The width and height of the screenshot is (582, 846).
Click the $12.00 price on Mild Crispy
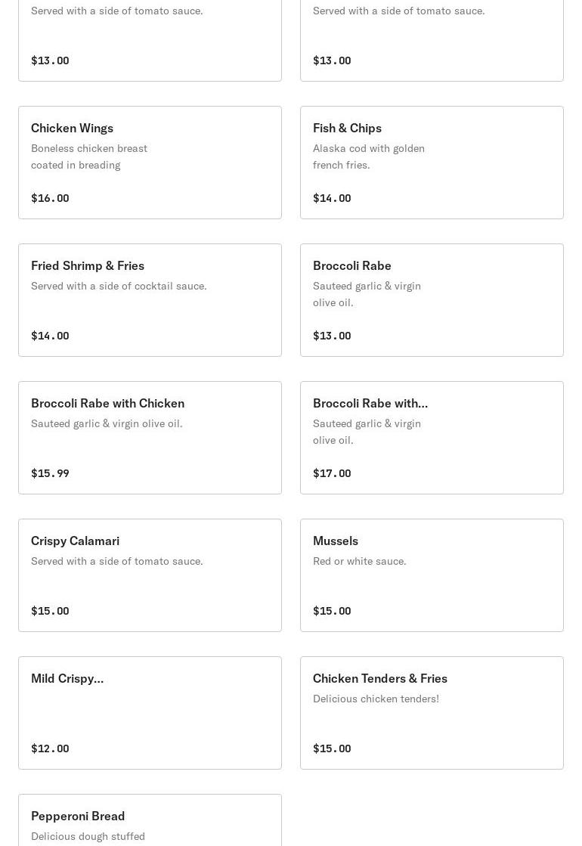pos(50,748)
